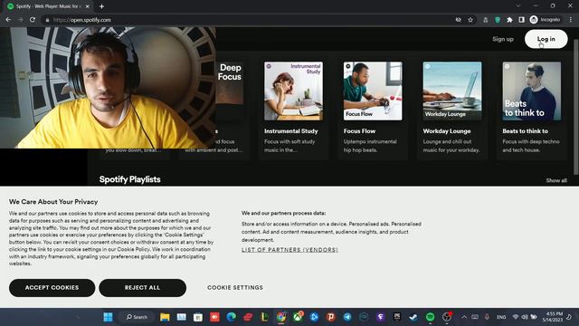579x326 pixels.
Task: Open File Explorer from the taskbar
Action: pos(165,317)
